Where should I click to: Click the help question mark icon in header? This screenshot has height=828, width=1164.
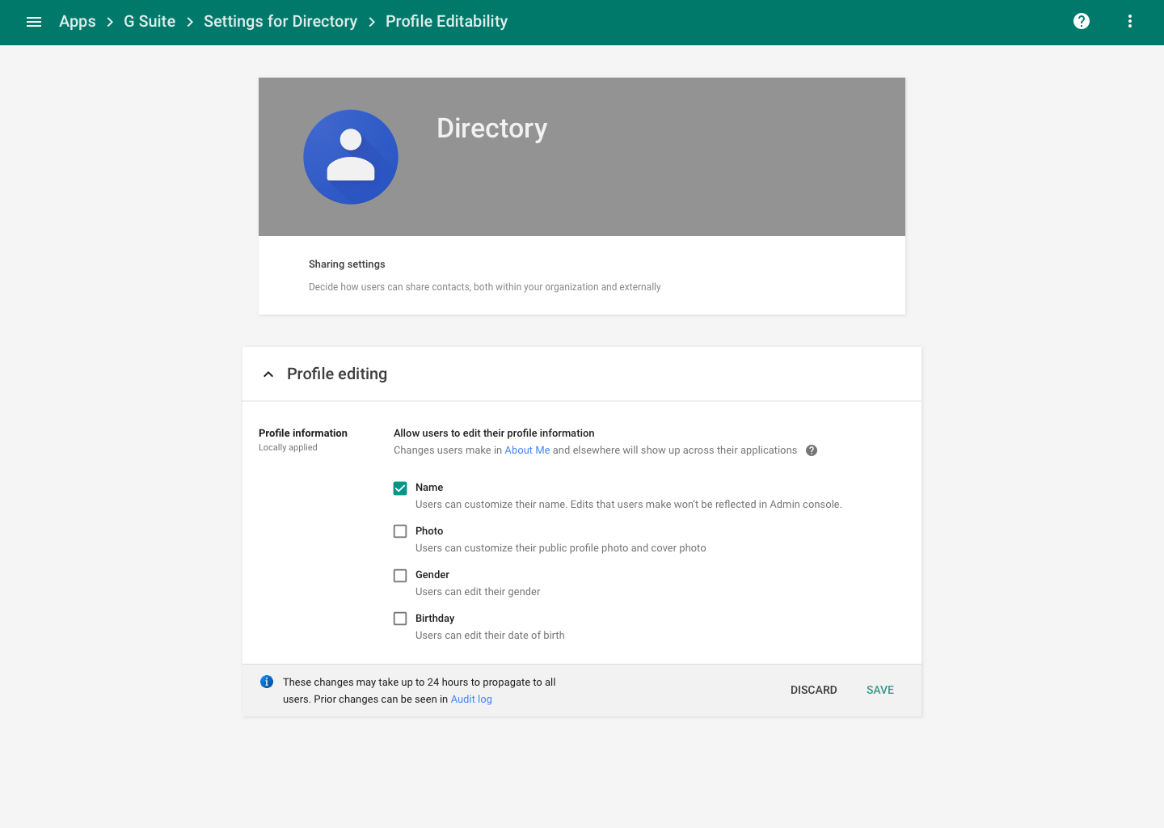[x=1081, y=22]
